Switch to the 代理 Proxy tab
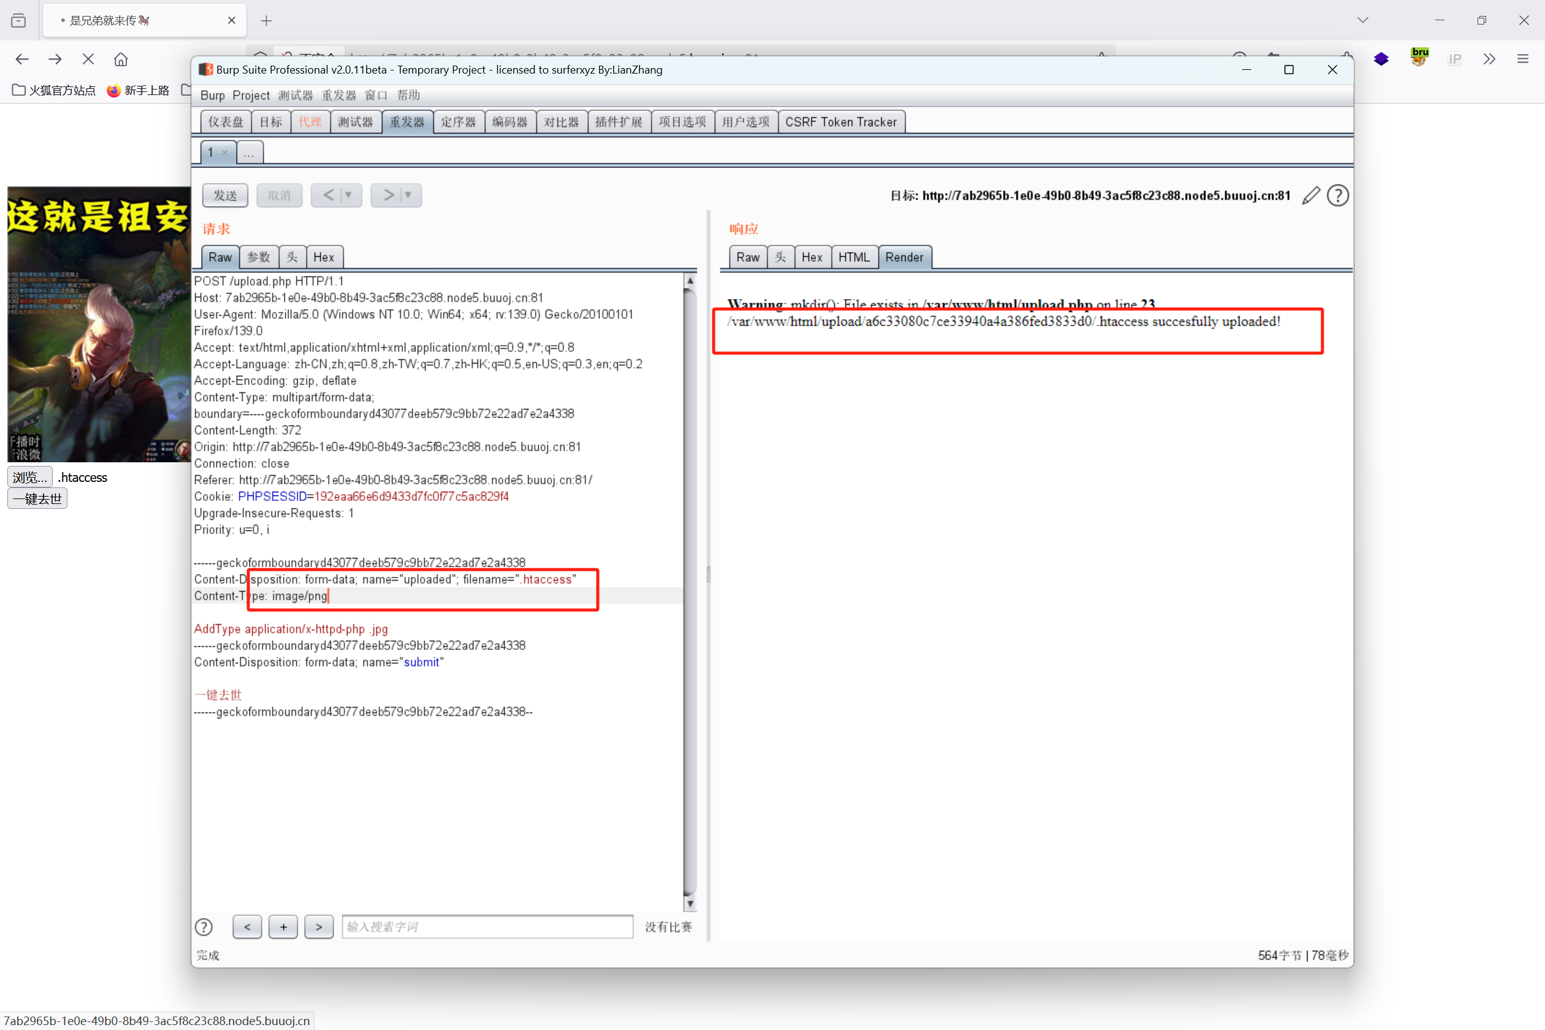The image size is (1545, 1030). [x=310, y=122]
